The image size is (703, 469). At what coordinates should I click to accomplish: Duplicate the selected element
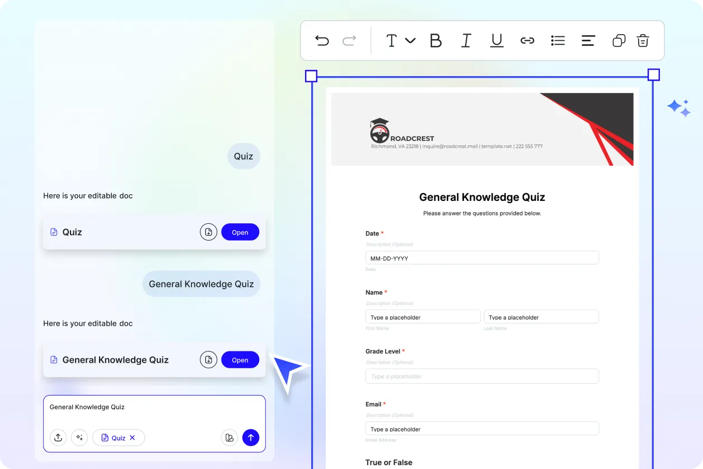click(618, 40)
